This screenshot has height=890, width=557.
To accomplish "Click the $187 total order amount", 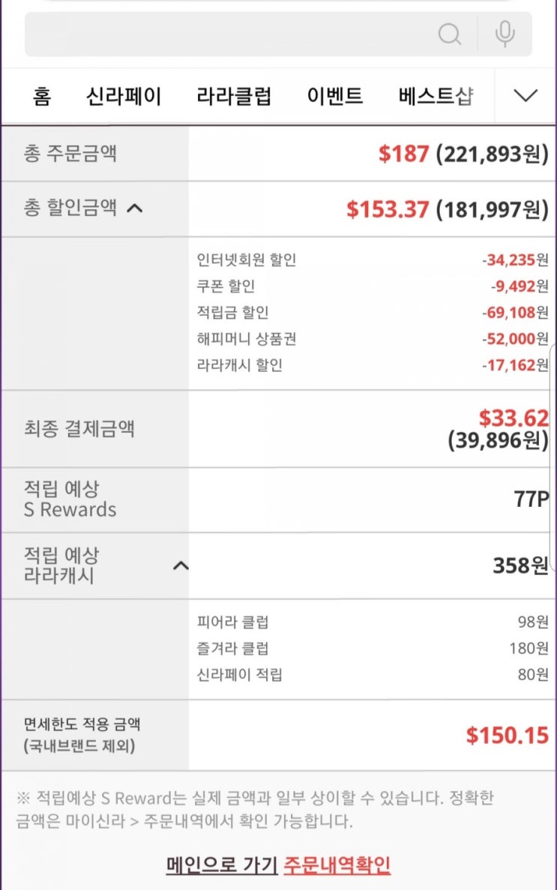I will (x=403, y=154).
